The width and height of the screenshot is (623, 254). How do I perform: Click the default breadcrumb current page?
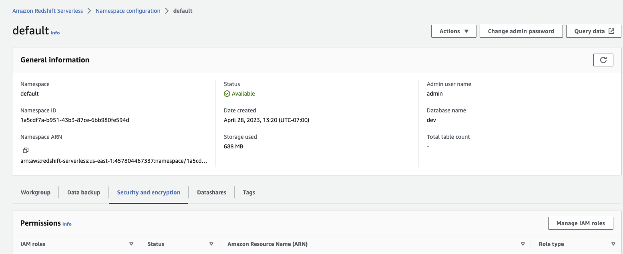[183, 11]
